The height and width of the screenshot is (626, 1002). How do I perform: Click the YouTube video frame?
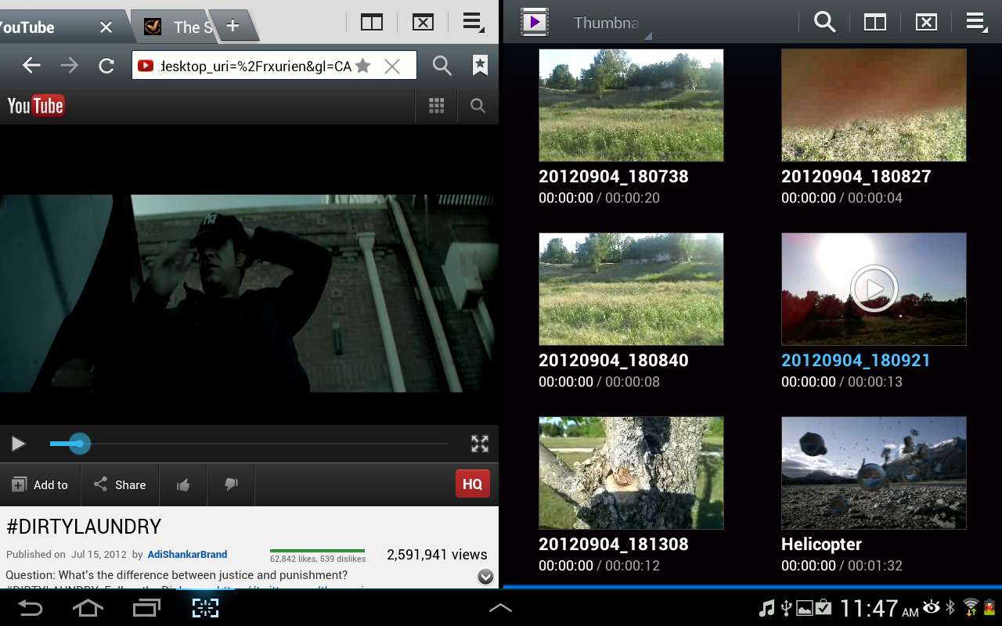[249, 293]
